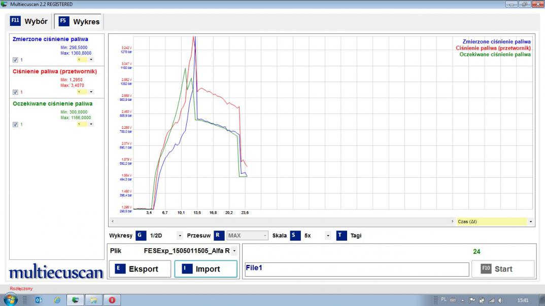This screenshot has width=545, height=306.
Task: Open the Czas (Δt) axis dropdown
Action: (530, 222)
